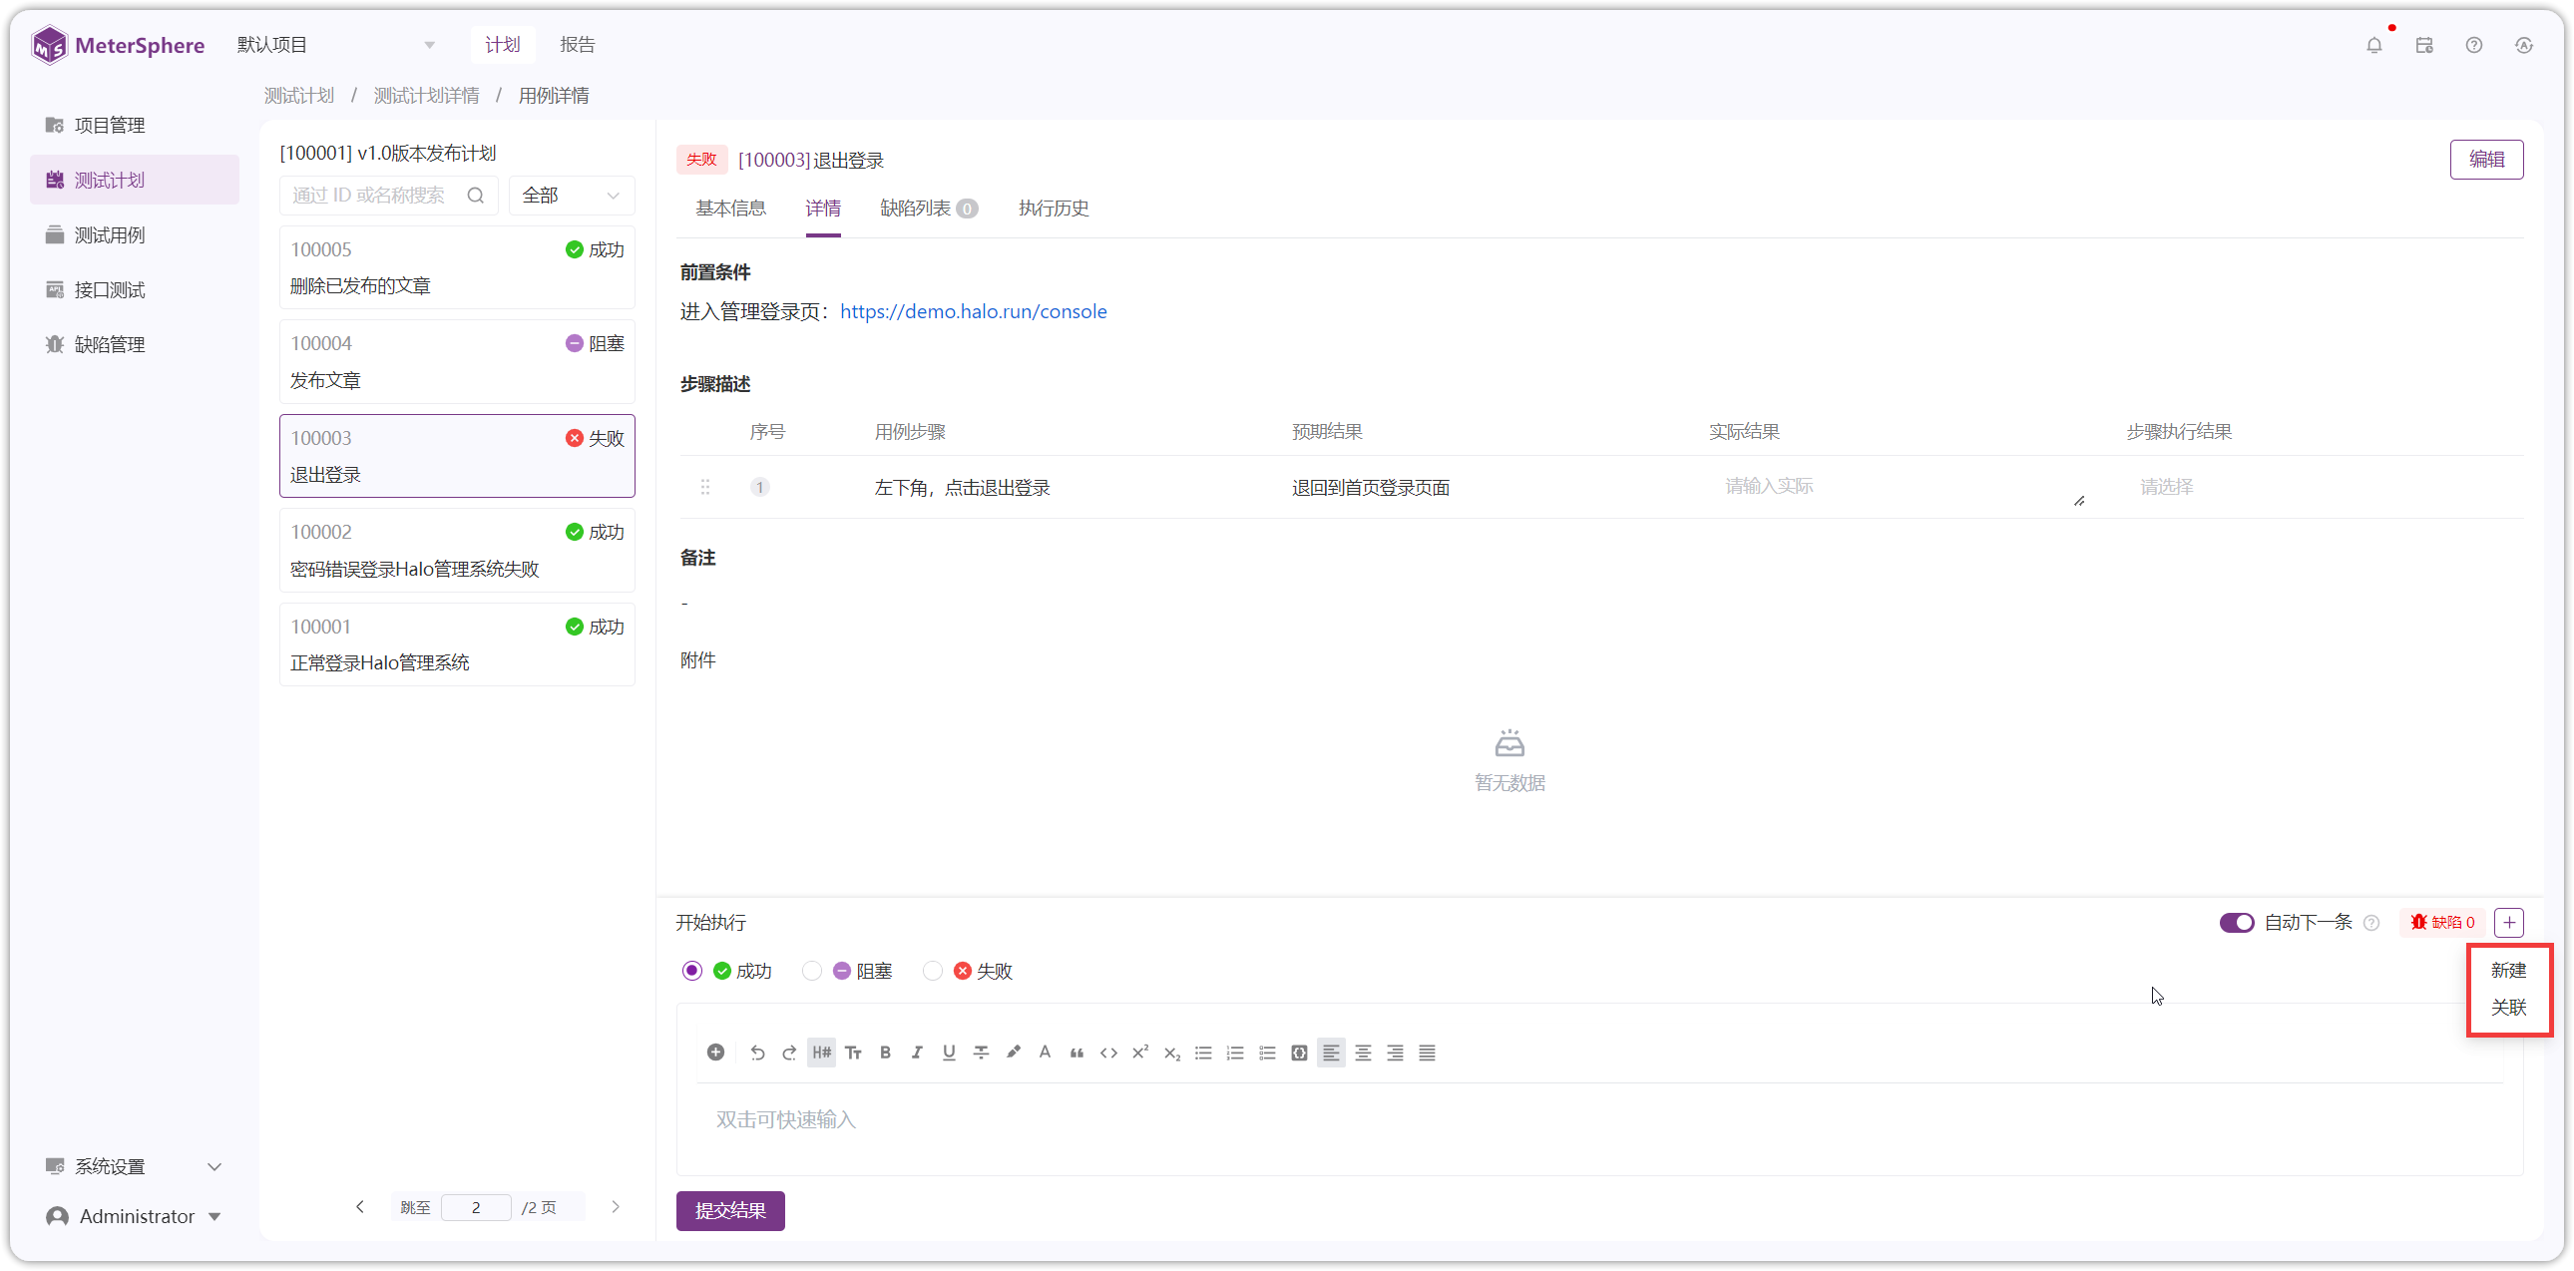Open the 全部 status filter dropdown
The image size is (2574, 1271).
[x=572, y=196]
